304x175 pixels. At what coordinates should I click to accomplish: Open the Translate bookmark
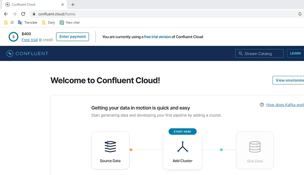click(x=28, y=23)
